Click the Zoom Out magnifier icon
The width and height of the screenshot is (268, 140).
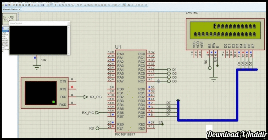point(66,5)
